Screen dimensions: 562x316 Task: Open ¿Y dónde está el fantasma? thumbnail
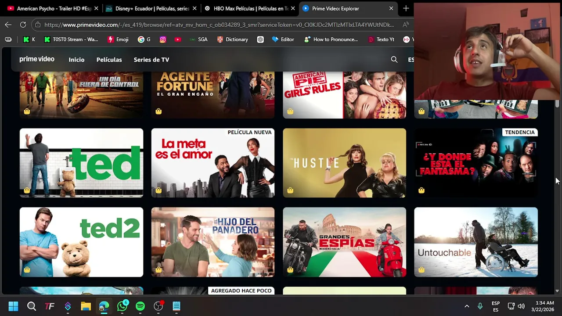click(x=476, y=163)
